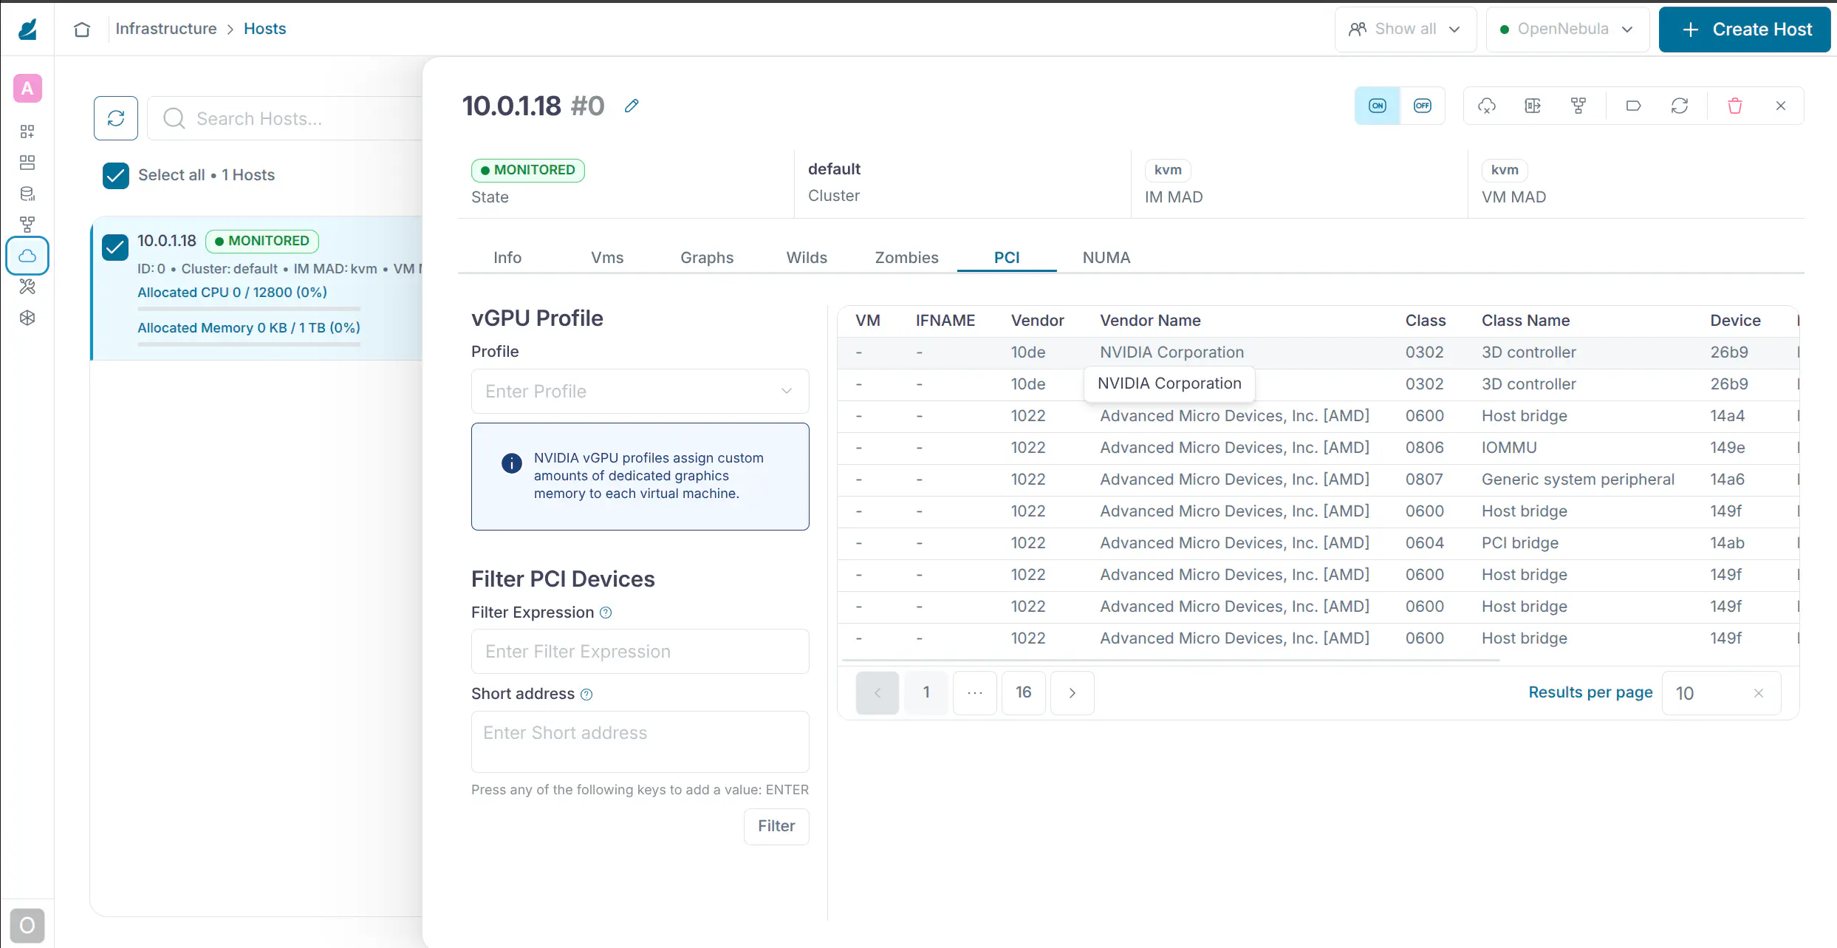Click the change cluster hierarchy icon
1837x948 pixels.
point(1578,106)
